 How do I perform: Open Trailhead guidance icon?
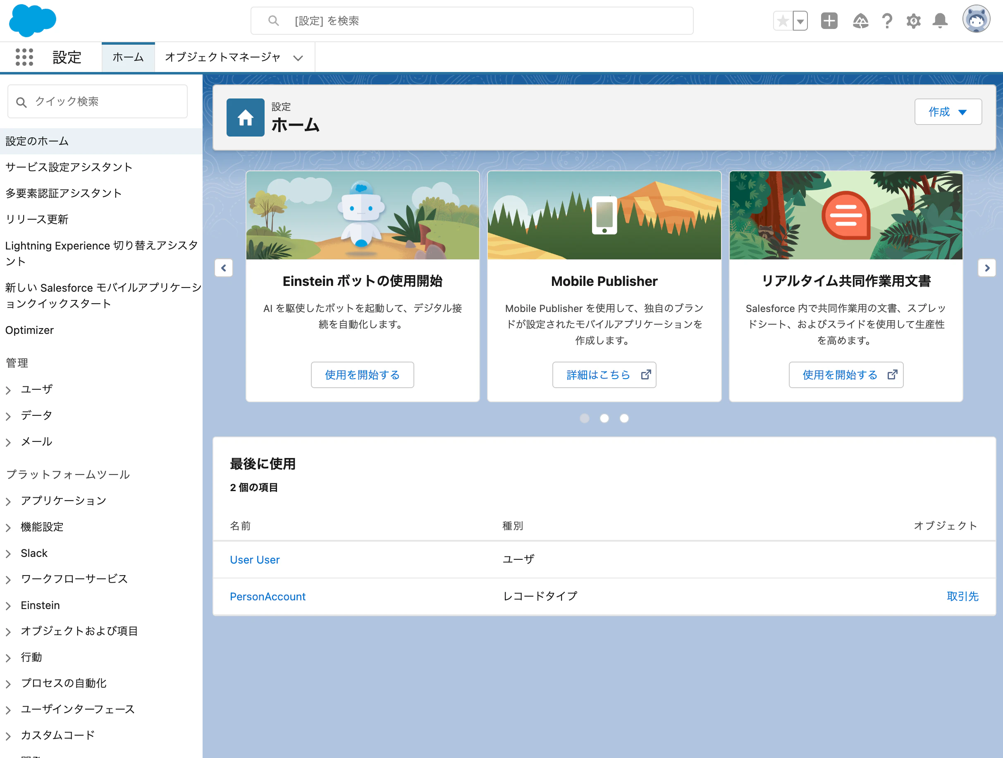tap(860, 21)
